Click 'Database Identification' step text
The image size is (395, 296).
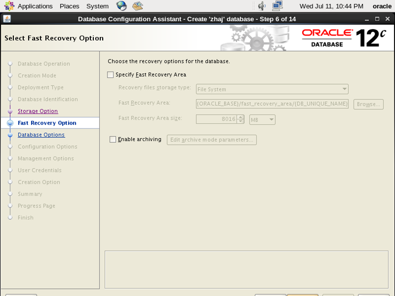pyautogui.click(x=48, y=99)
